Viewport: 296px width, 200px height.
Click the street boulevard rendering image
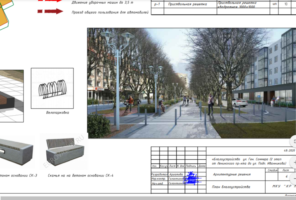(x=191, y=83)
